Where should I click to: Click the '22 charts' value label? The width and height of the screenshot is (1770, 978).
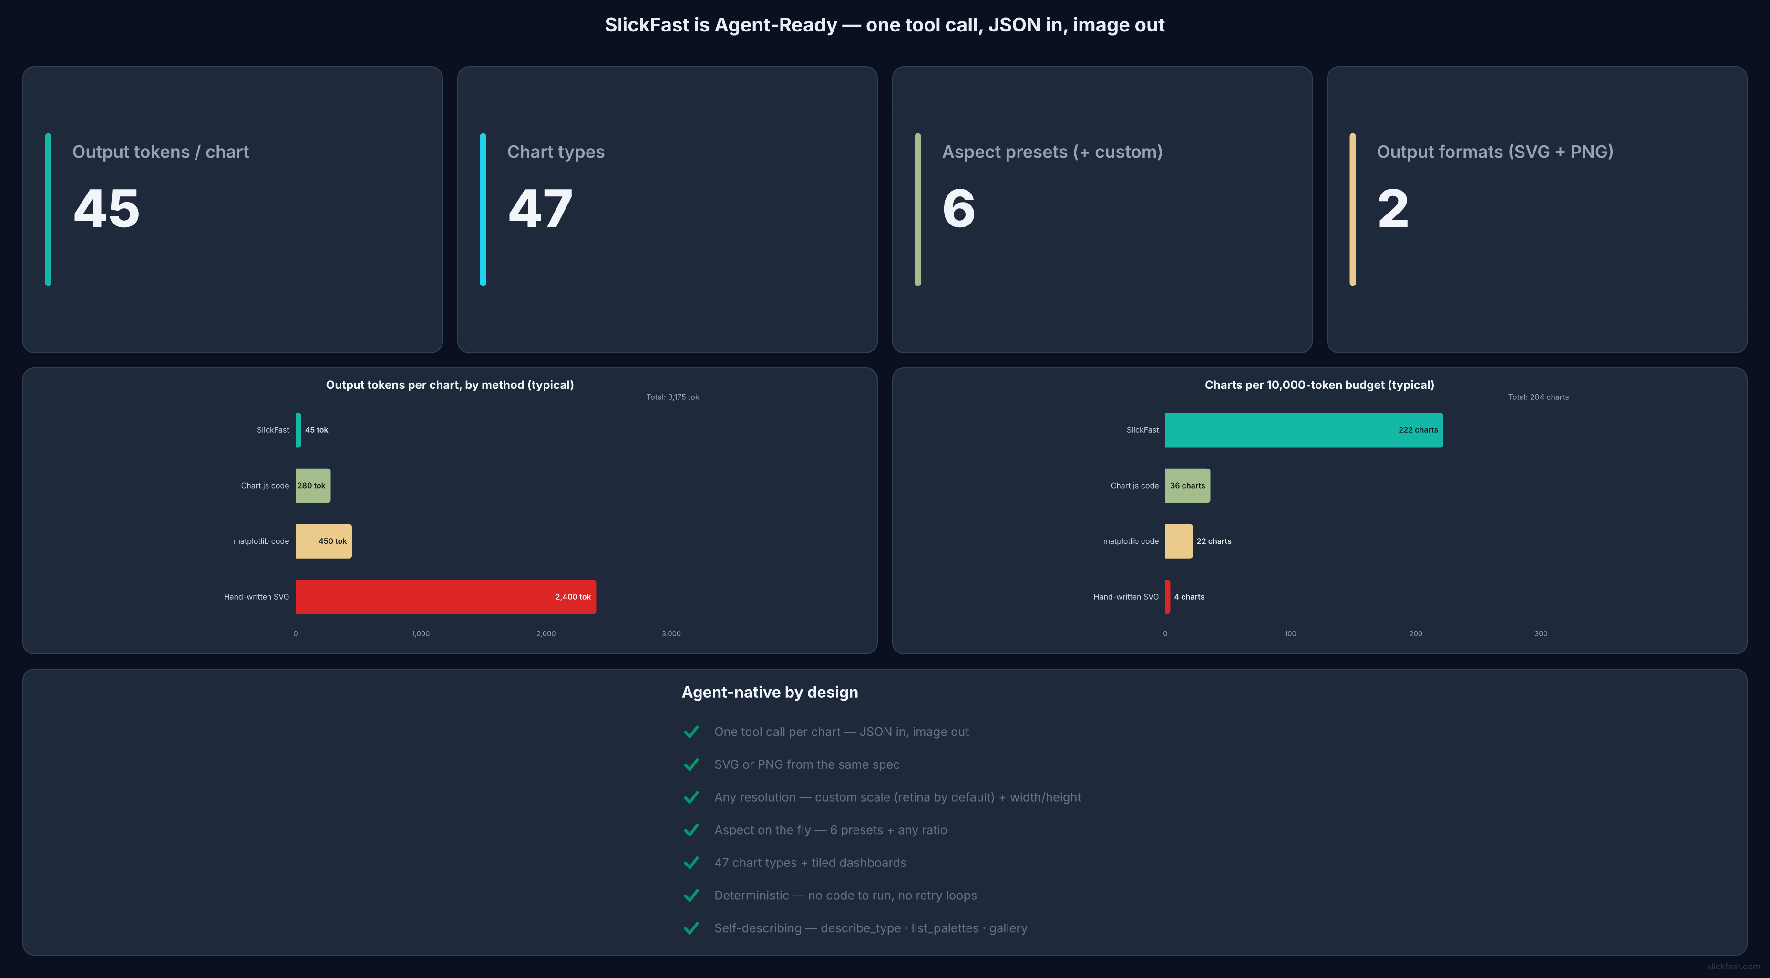pyautogui.click(x=1214, y=541)
